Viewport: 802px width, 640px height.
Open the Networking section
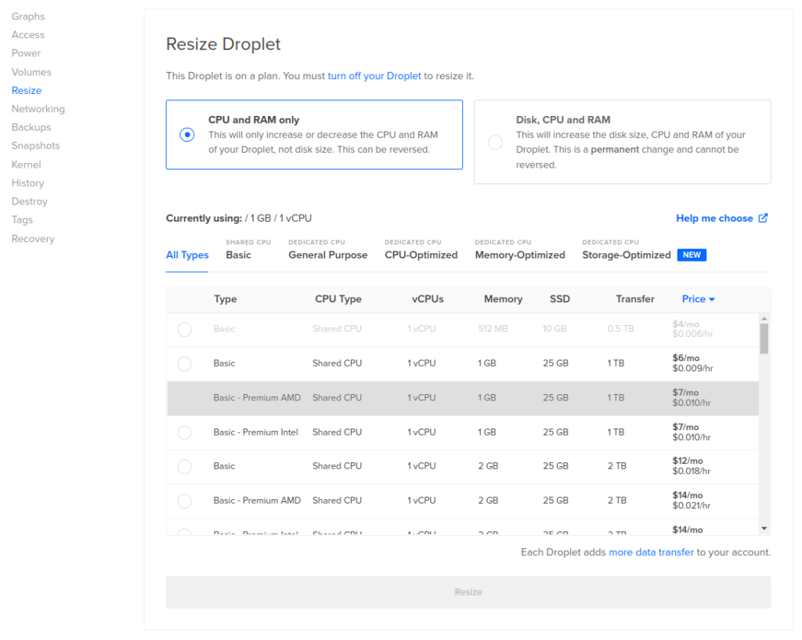click(38, 109)
